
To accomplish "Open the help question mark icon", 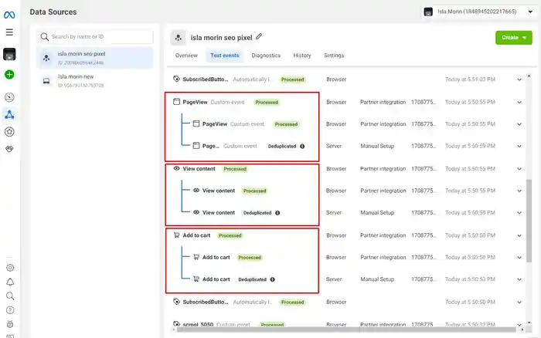I will pyautogui.click(x=10, y=310).
